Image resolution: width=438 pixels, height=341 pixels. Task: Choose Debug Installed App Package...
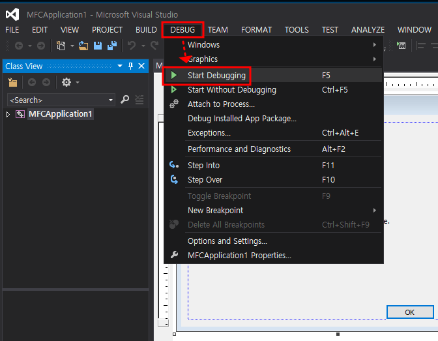click(x=274, y=118)
